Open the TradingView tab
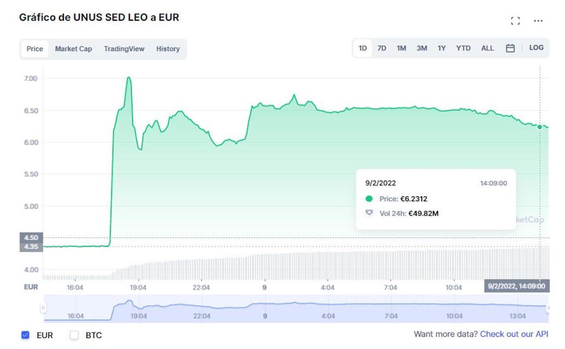This screenshot has height=349, width=565. 124,48
